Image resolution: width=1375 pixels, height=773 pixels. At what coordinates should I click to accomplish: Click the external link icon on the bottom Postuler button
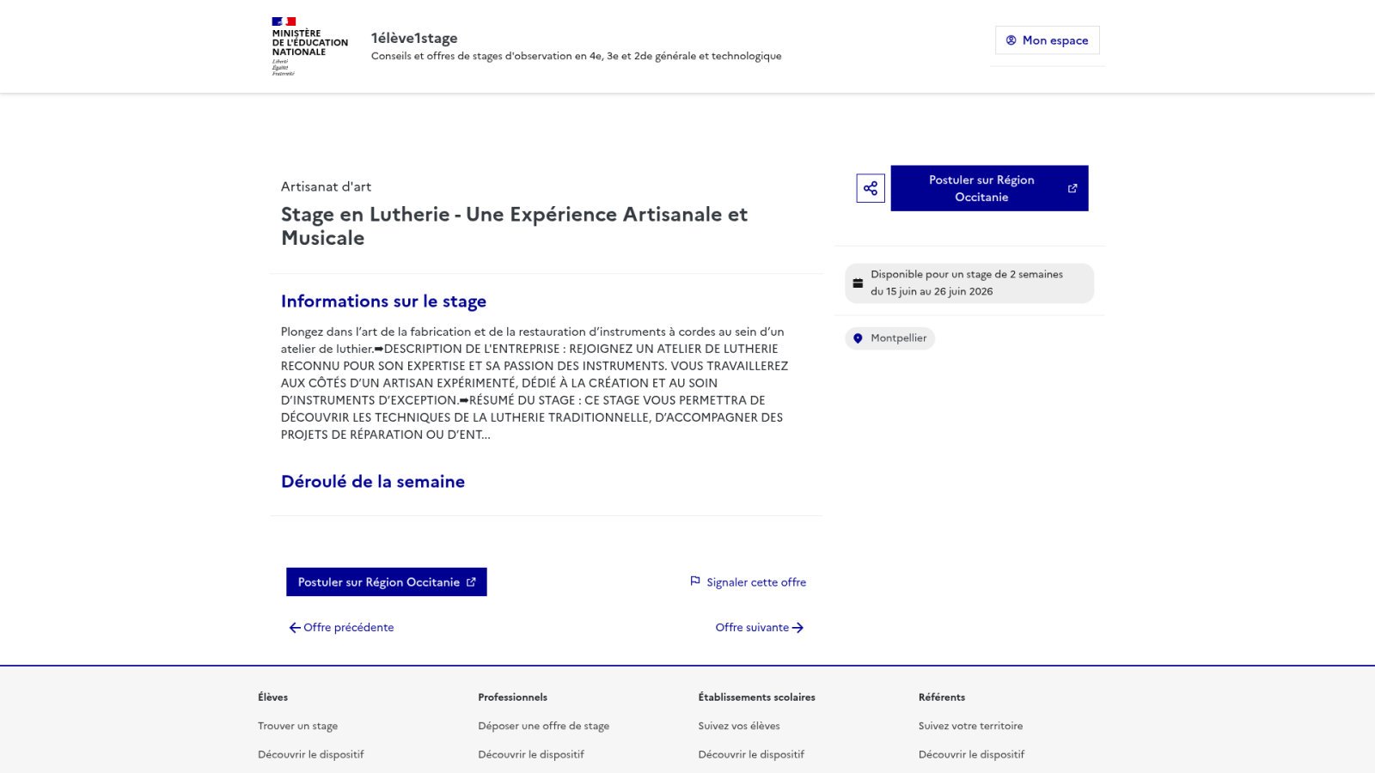(x=471, y=581)
